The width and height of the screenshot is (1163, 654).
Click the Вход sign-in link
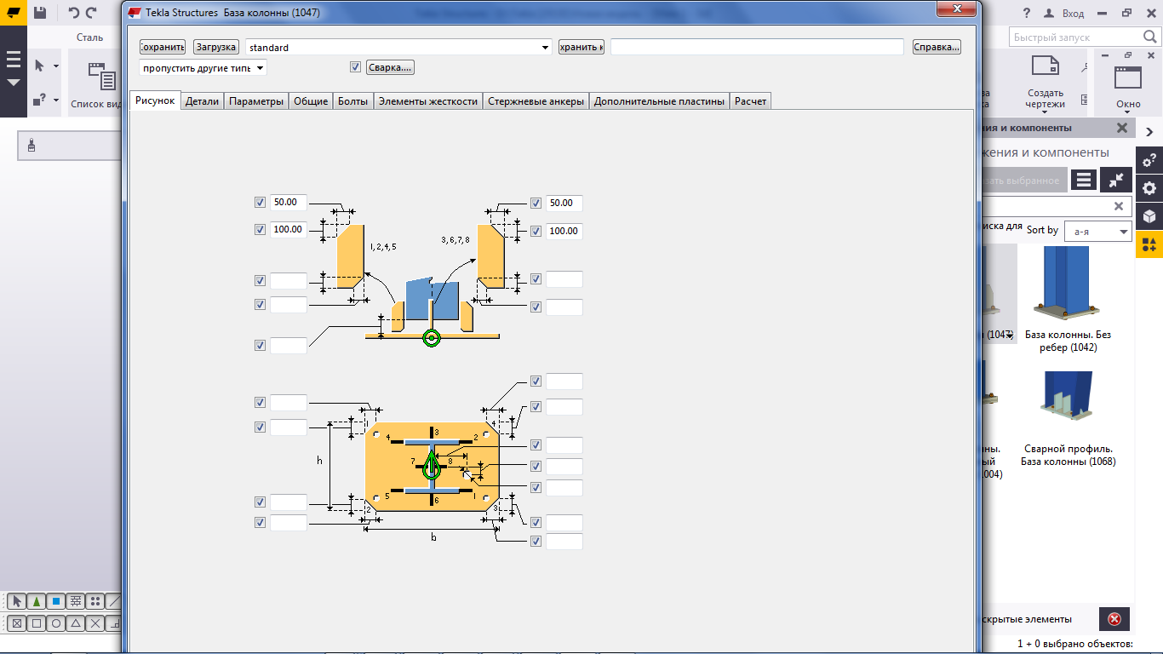1073,14
